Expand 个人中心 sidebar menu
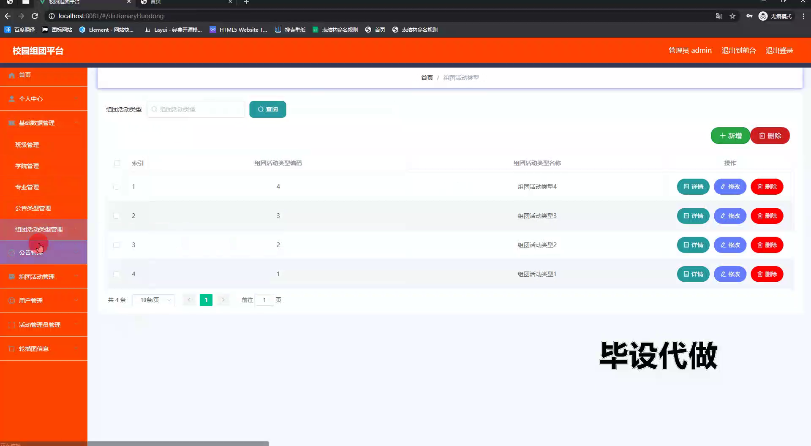This screenshot has width=811, height=446. click(44, 99)
